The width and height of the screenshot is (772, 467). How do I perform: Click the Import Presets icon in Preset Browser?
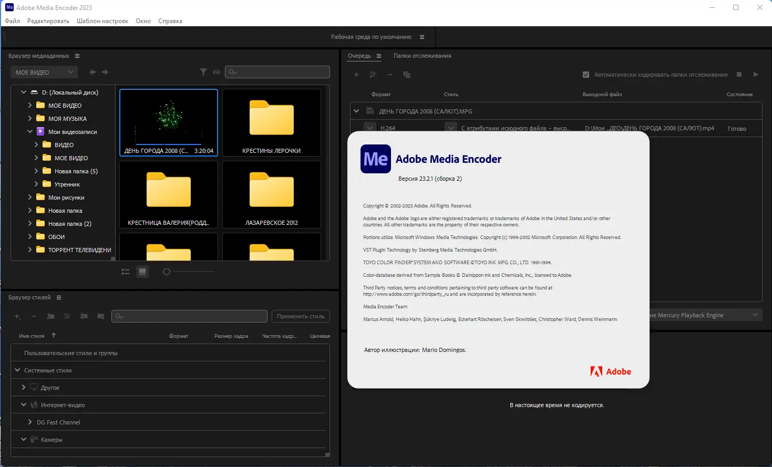click(x=84, y=317)
